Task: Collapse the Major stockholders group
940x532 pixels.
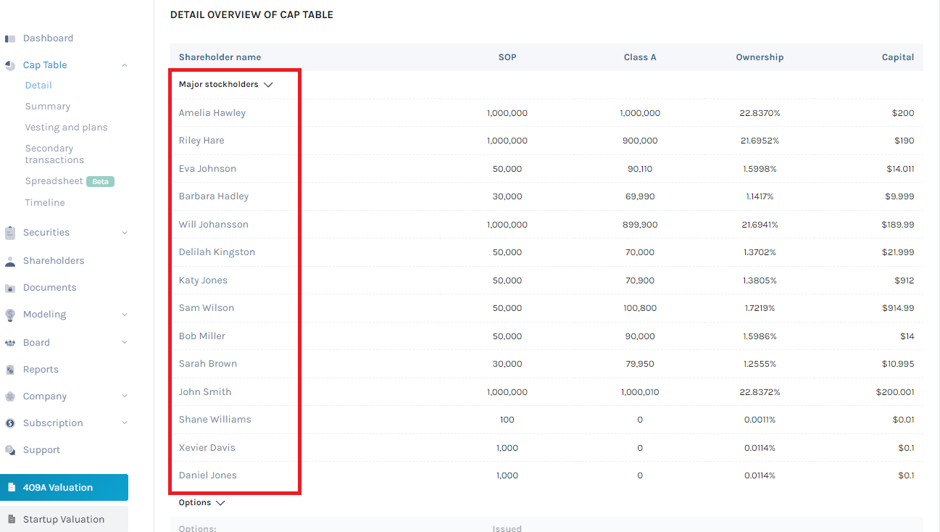Action: (268, 84)
